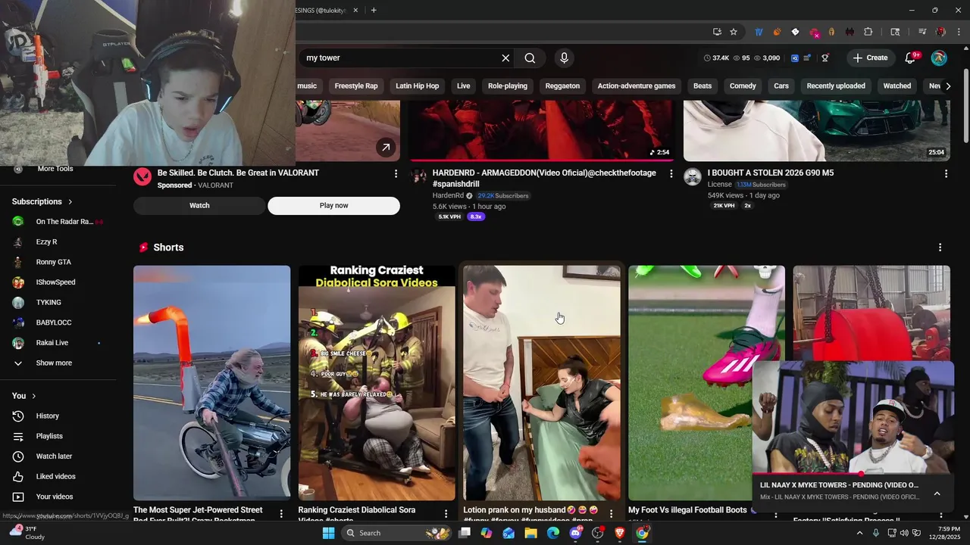Open OBS Studio from taskbar
970x545 pixels.
(x=597, y=533)
